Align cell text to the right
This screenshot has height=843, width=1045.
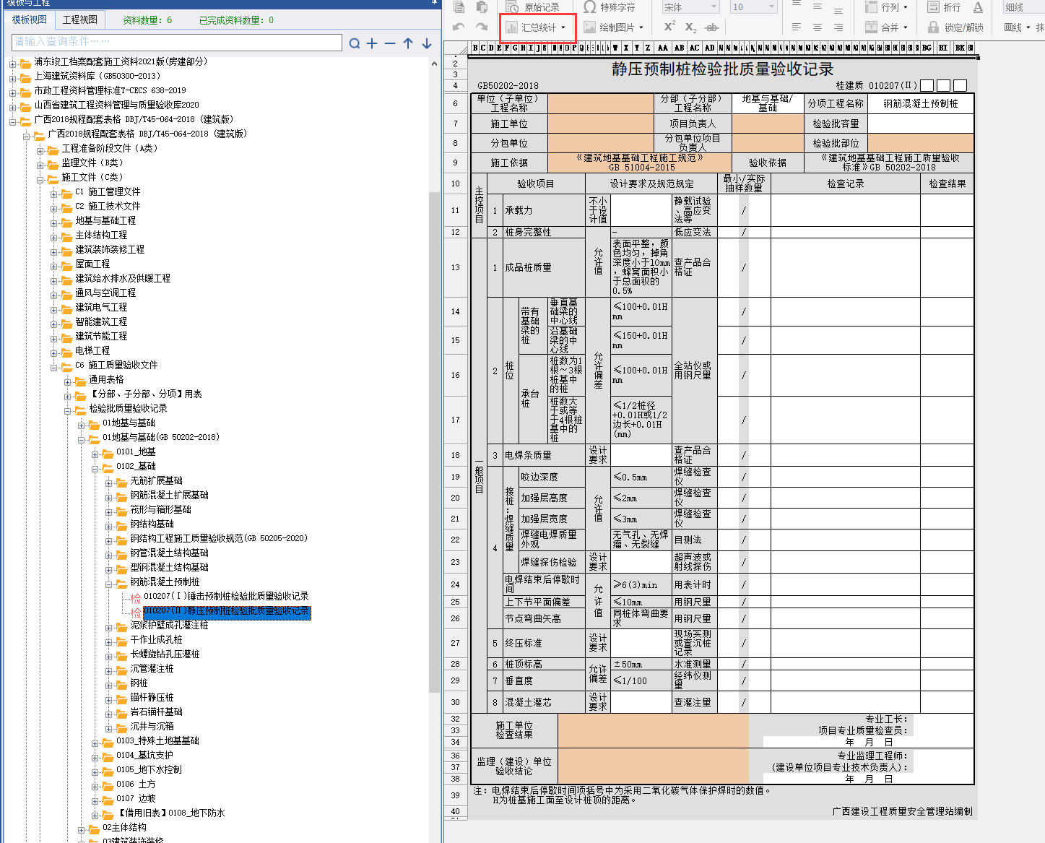click(x=838, y=27)
